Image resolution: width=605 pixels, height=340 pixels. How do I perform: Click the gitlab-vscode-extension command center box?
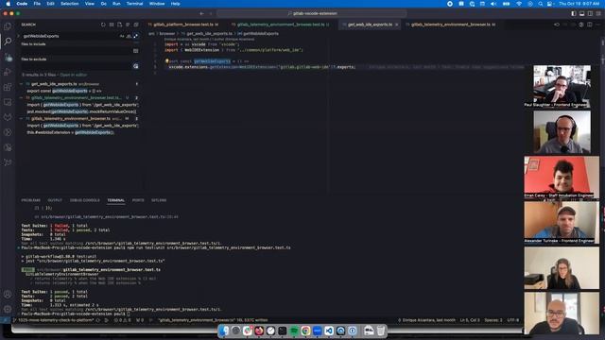click(x=312, y=13)
